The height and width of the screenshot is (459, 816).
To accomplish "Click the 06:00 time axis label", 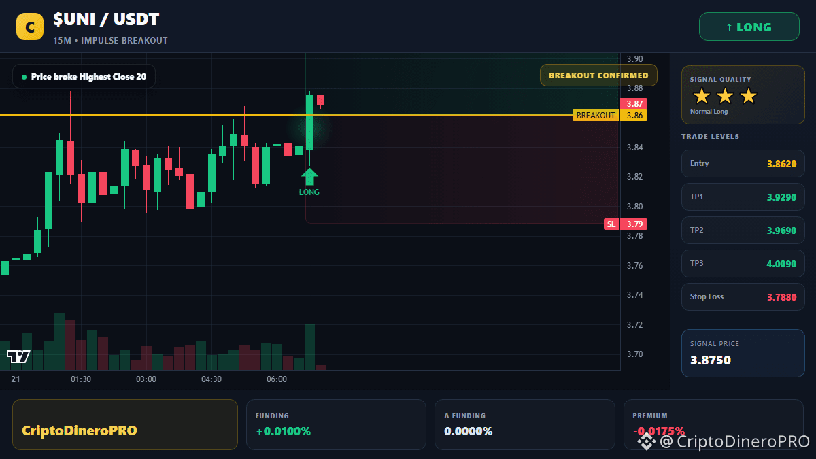I will [277, 379].
